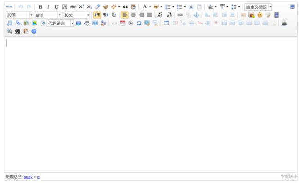Click the first-line indent icon
Viewport: 300px width, 183px height.
coord(114,15)
